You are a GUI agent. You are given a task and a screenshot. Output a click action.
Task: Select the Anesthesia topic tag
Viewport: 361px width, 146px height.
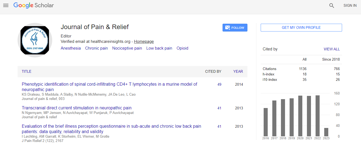[x=71, y=48]
